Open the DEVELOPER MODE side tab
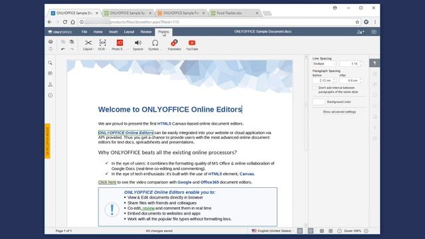 click(47, 141)
